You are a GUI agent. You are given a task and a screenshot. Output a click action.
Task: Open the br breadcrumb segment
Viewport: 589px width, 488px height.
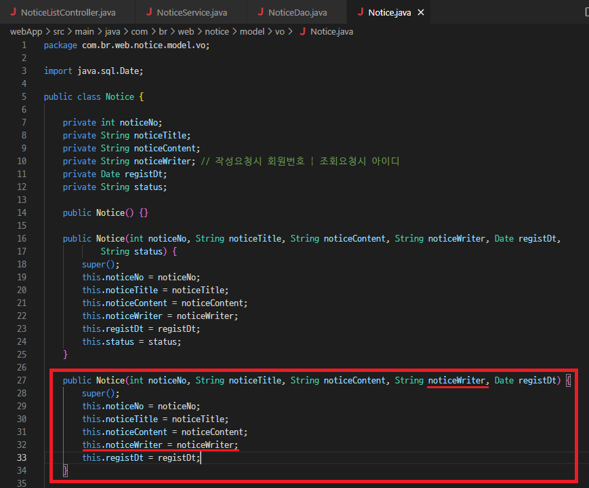[x=163, y=32]
